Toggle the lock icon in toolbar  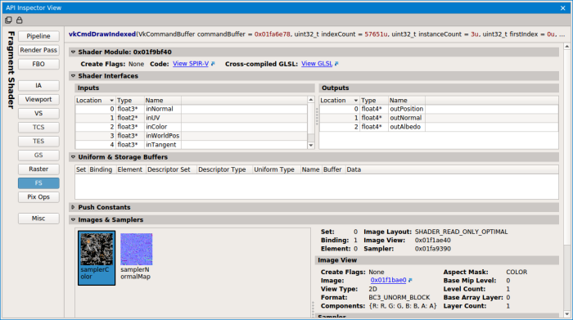[20, 20]
